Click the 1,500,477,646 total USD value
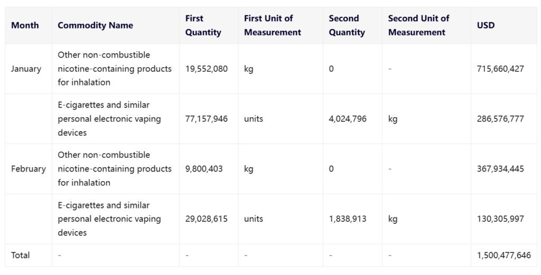The height and width of the screenshot is (275, 541). tap(503, 255)
